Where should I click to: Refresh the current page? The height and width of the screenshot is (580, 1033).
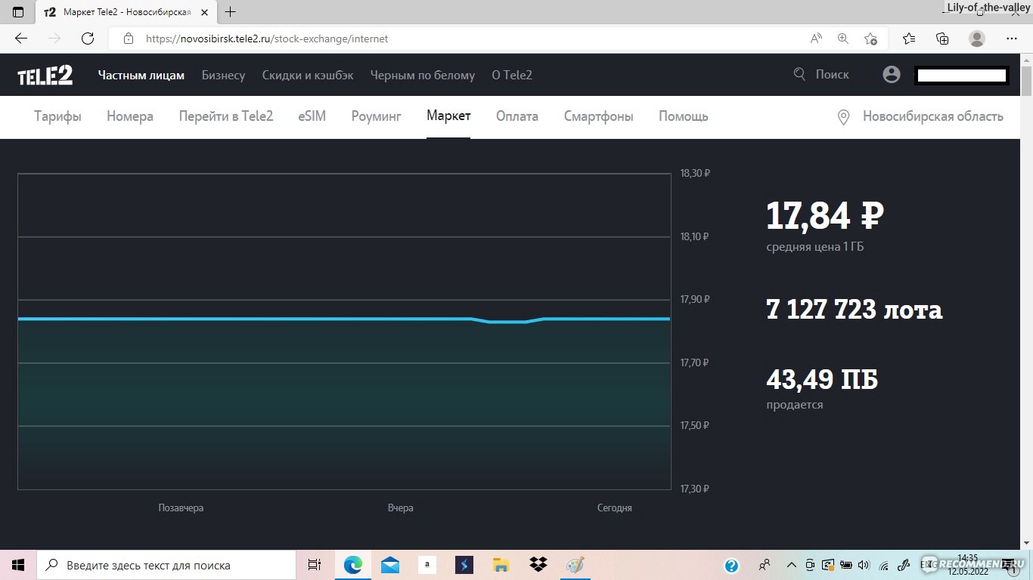coord(88,39)
